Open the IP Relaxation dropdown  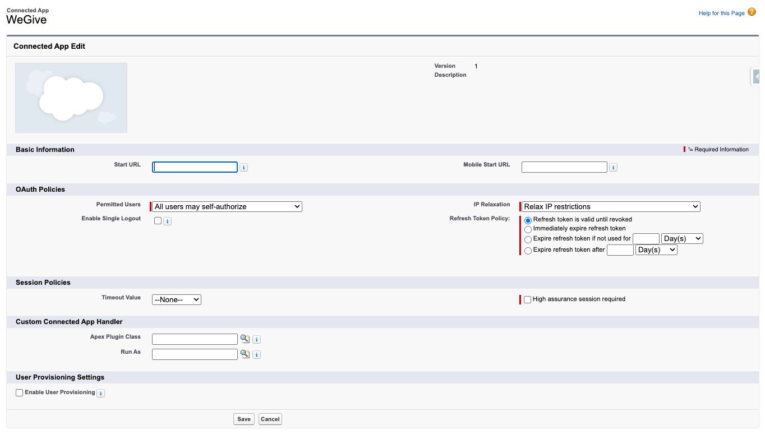[611, 206]
